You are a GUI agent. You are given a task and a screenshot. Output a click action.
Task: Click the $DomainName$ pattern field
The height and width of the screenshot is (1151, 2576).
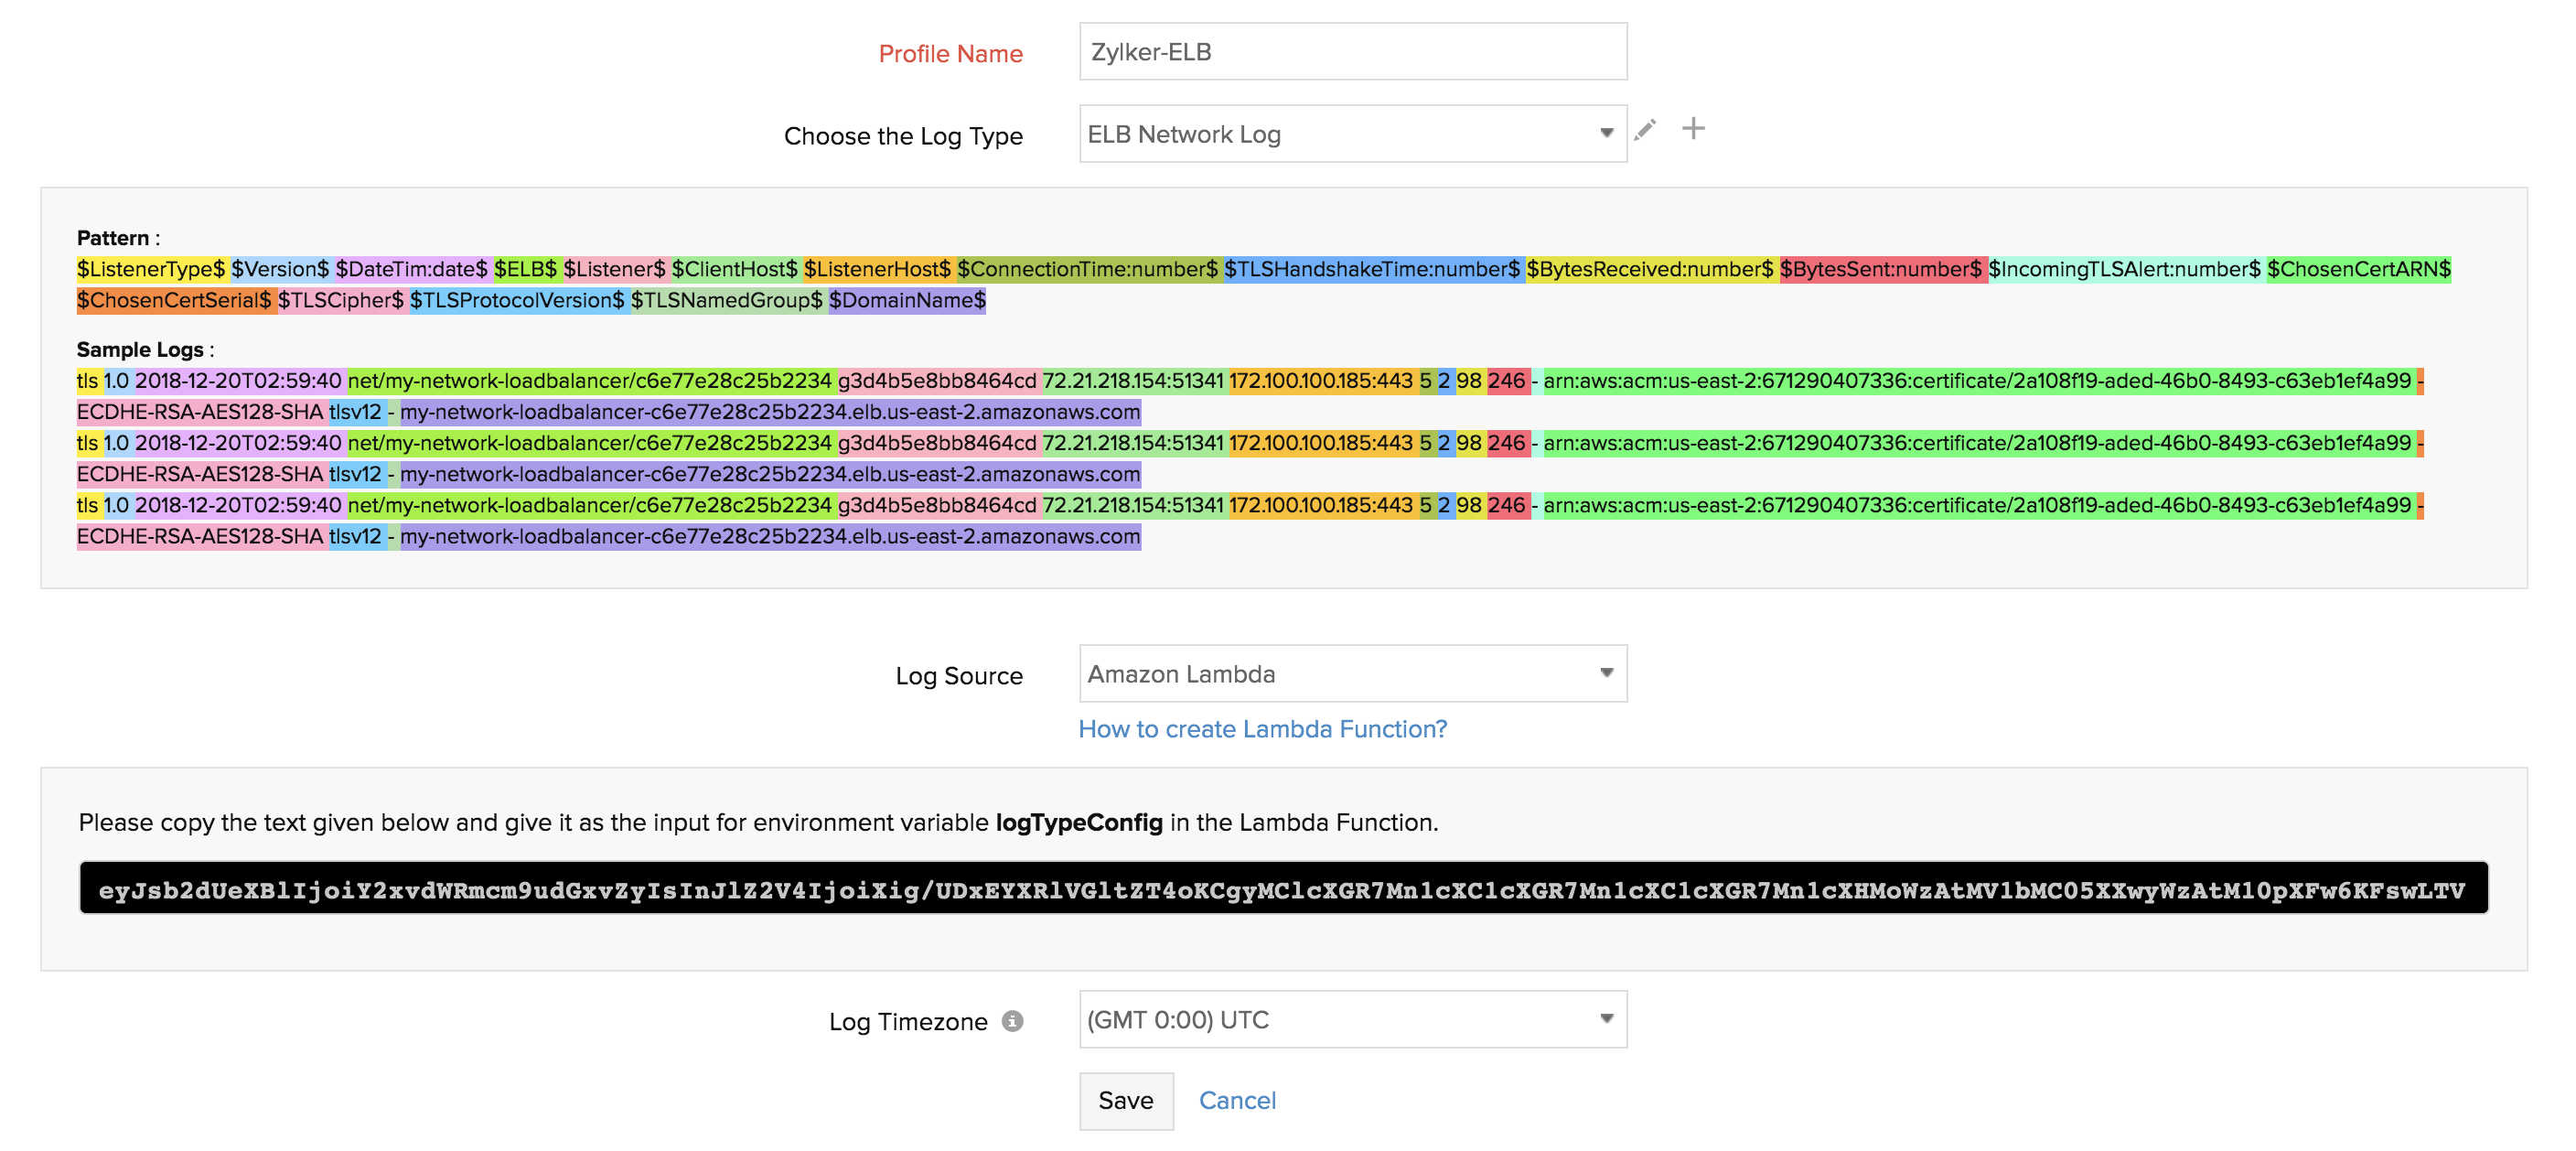[907, 300]
